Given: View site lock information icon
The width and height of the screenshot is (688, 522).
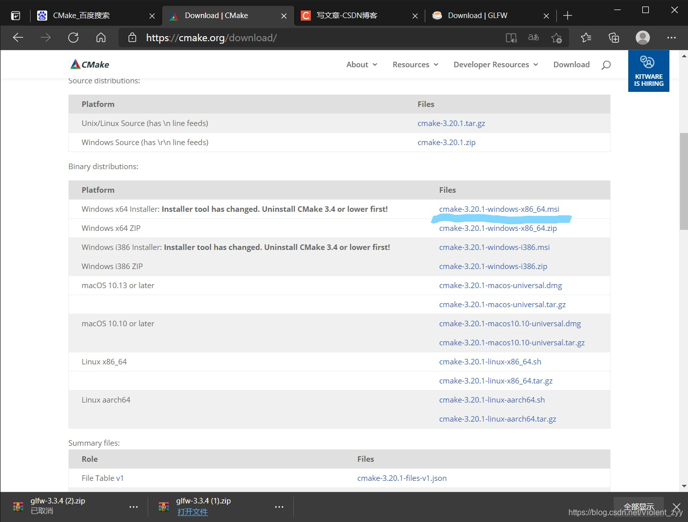Looking at the screenshot, I should click(x=133, y=38).
